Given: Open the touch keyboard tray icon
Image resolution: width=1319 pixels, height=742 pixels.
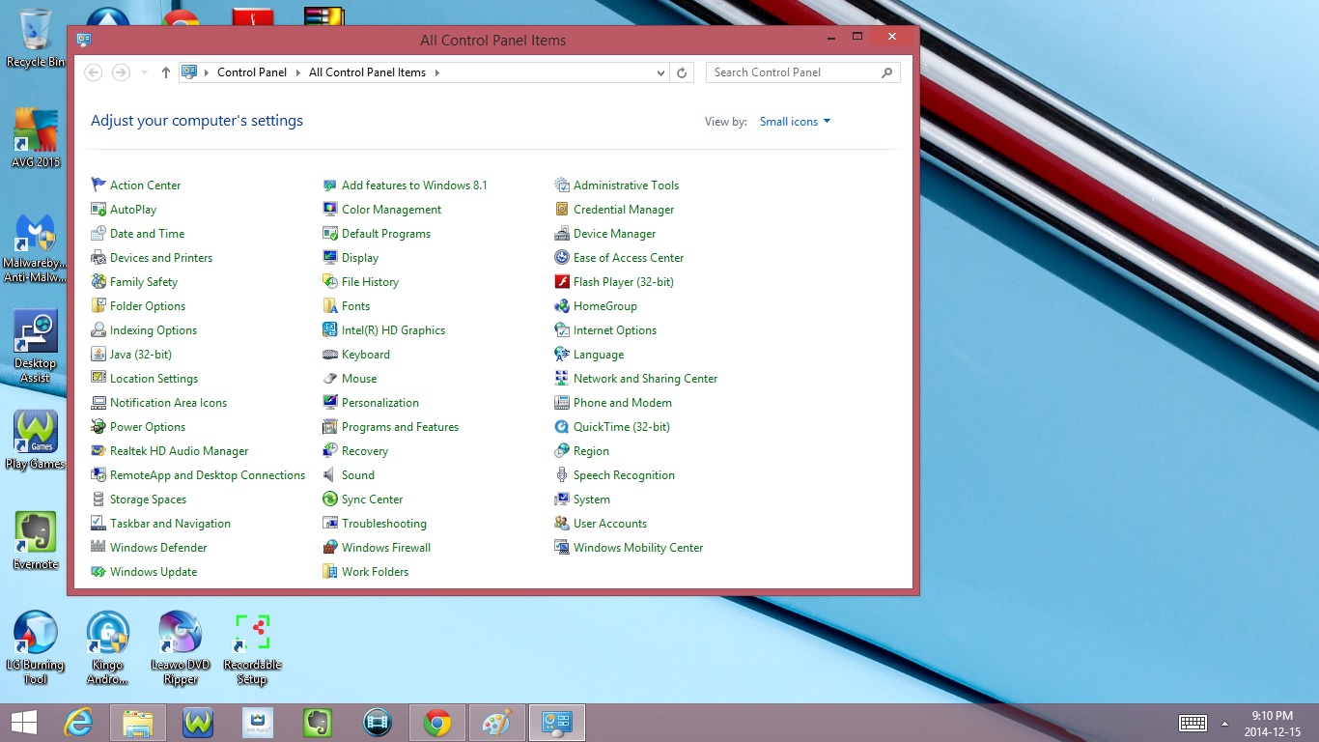Looking at the screenshot, I should (1193, 723).
